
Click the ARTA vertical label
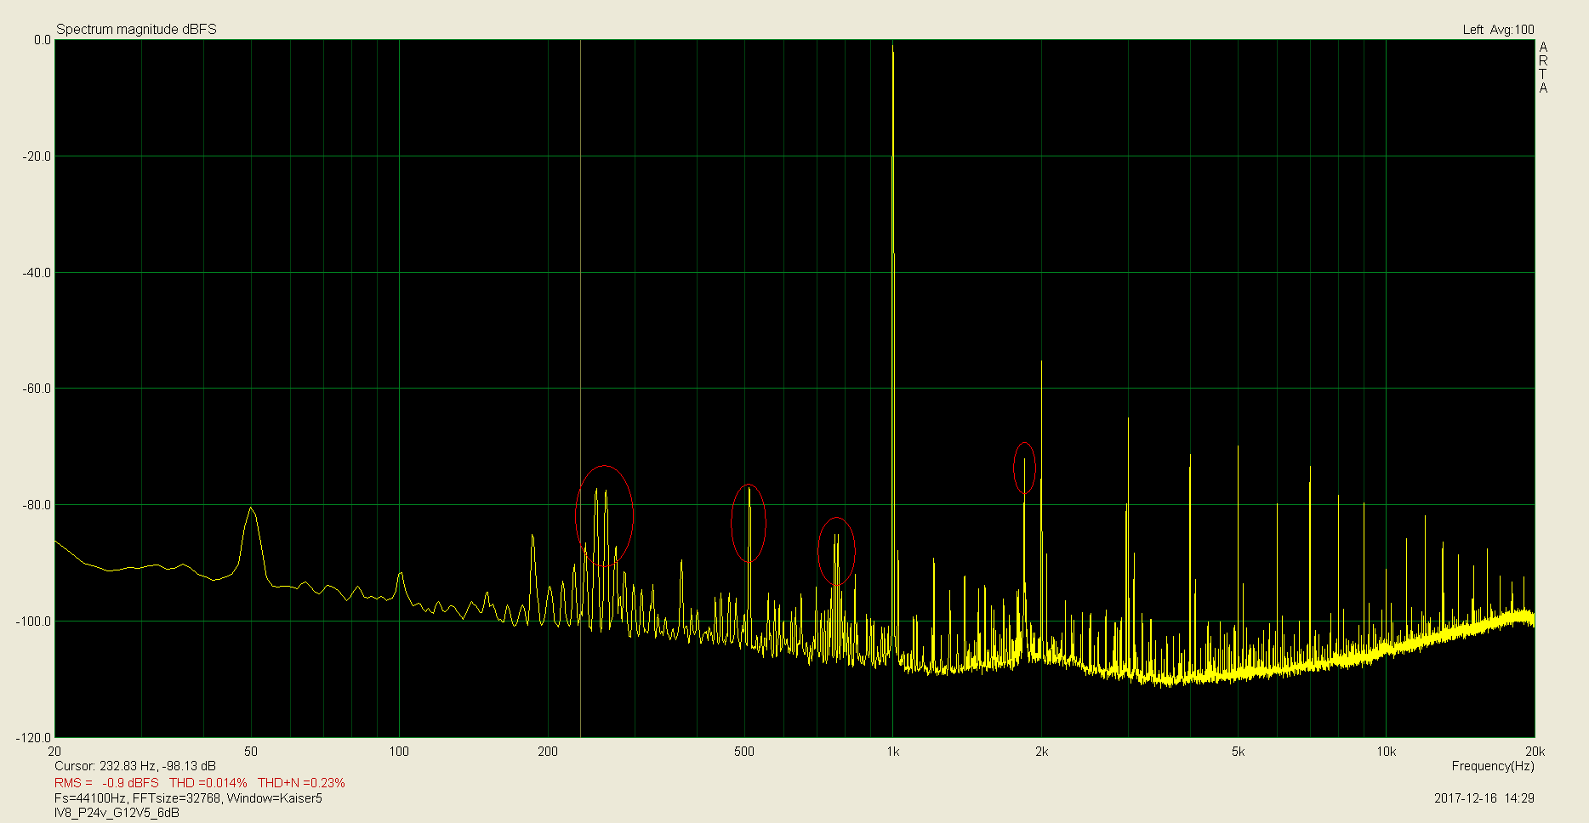[x=1543, y=68]
